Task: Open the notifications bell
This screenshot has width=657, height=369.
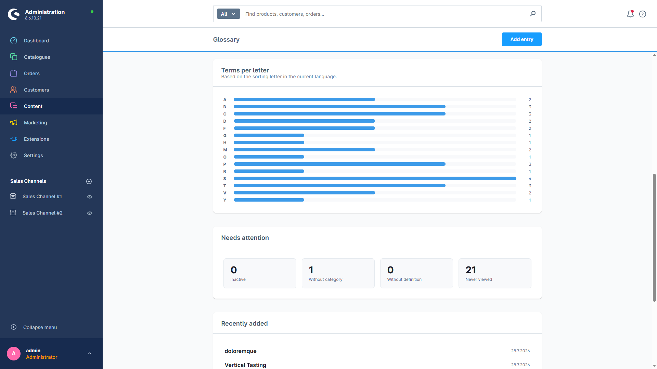Action: point(630,14)
